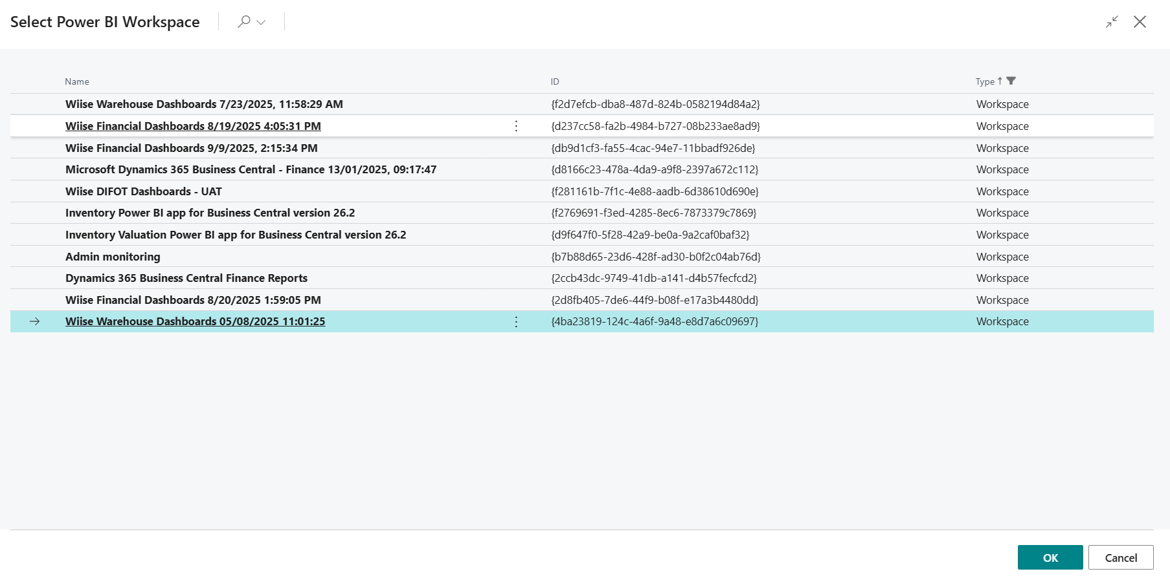The width and height of the screenshot is (1170, 578).
Task: Confirm selection with the OK button
Action: 1050,557
